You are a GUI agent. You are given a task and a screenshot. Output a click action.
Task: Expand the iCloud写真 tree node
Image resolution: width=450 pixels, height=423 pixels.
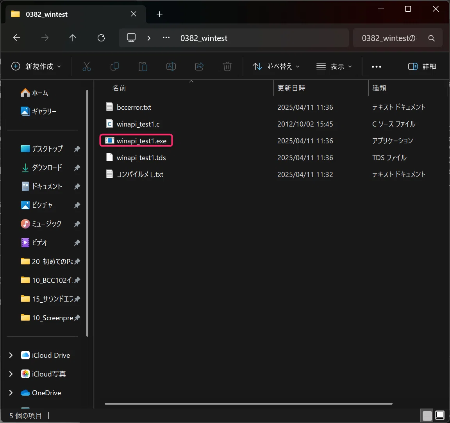pyautogui.click(x=11, y=374)
